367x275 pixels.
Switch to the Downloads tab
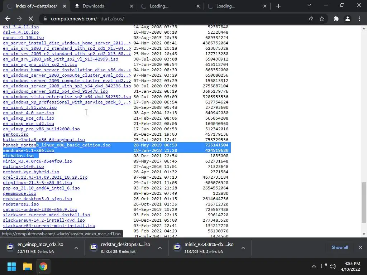(x=103, y=6)
